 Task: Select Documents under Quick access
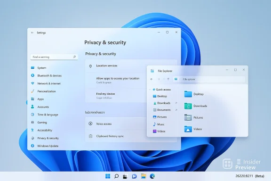click(162, 110)
